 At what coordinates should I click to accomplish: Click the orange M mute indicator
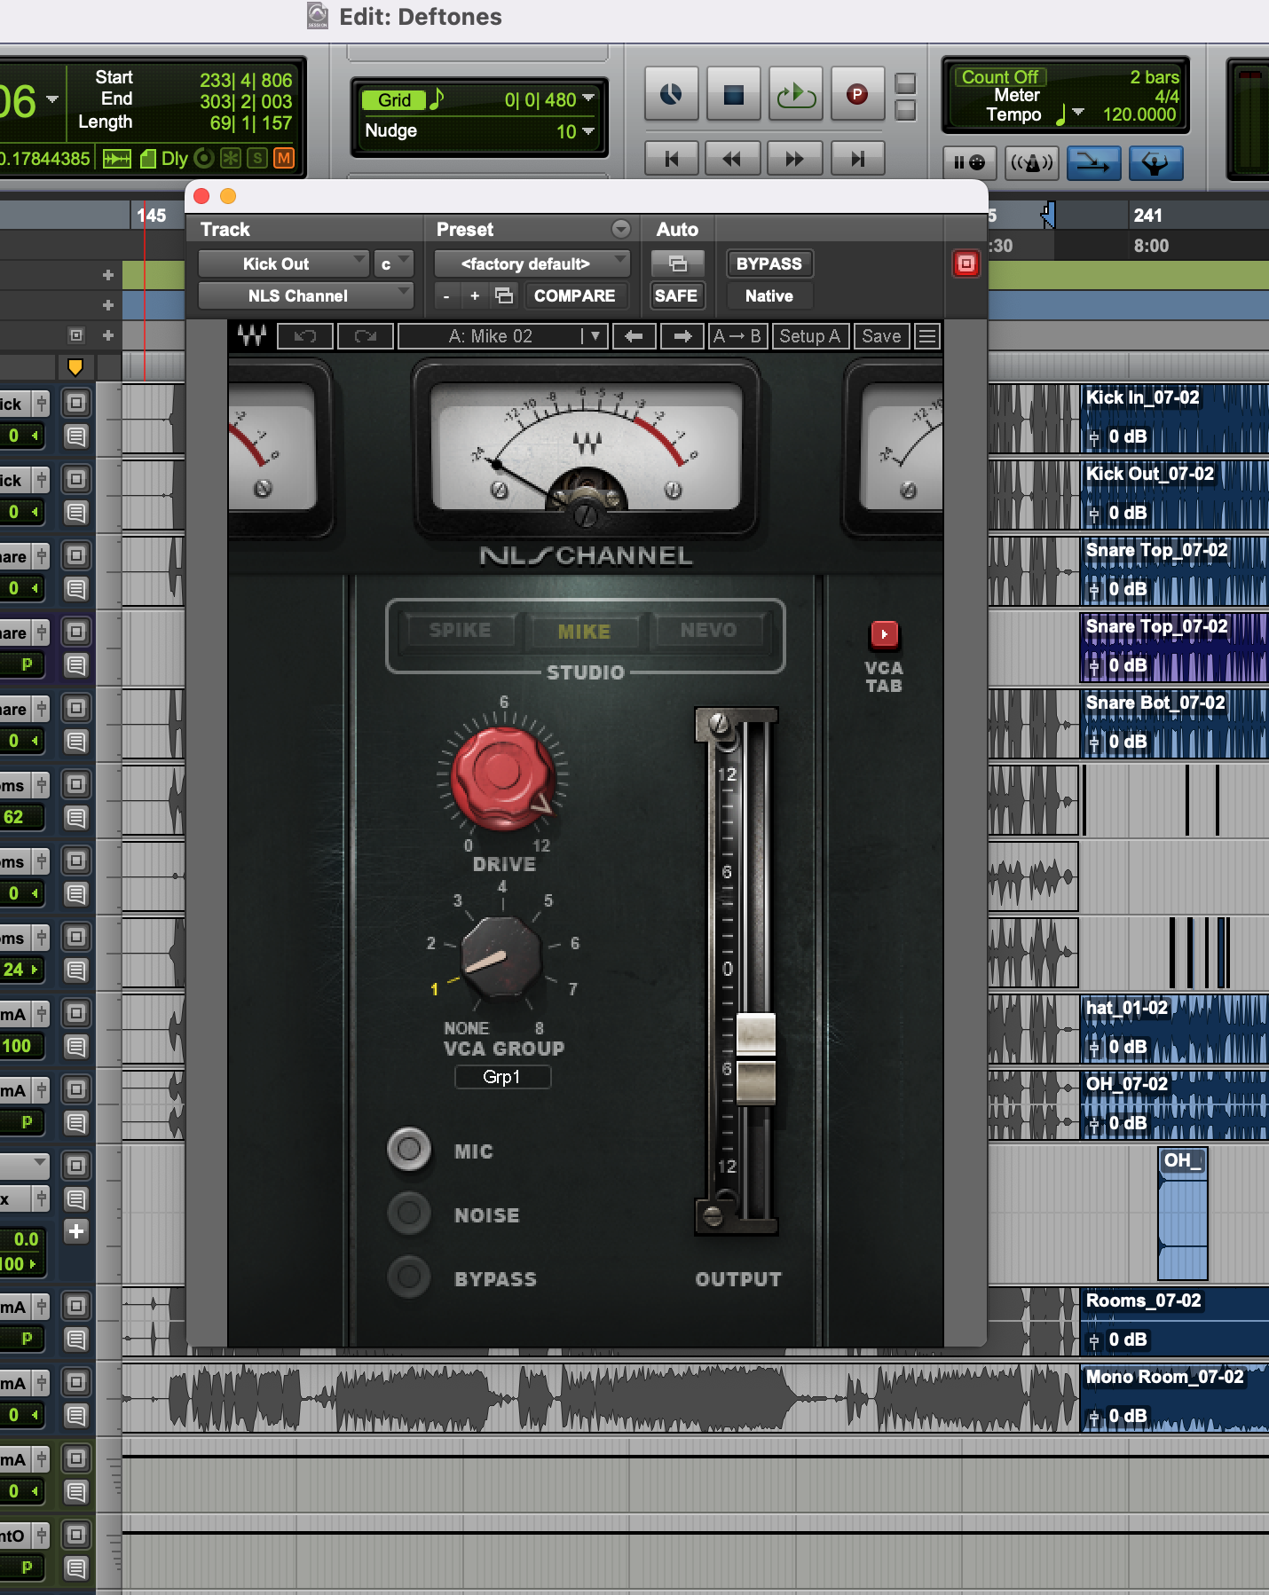pyautogui.click(x=284, y=158)
